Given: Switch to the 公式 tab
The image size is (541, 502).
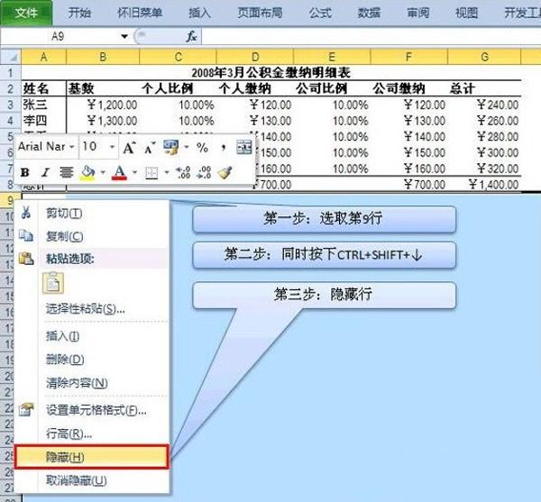Looking at the screenshot, I should click(x=320, y=14).
